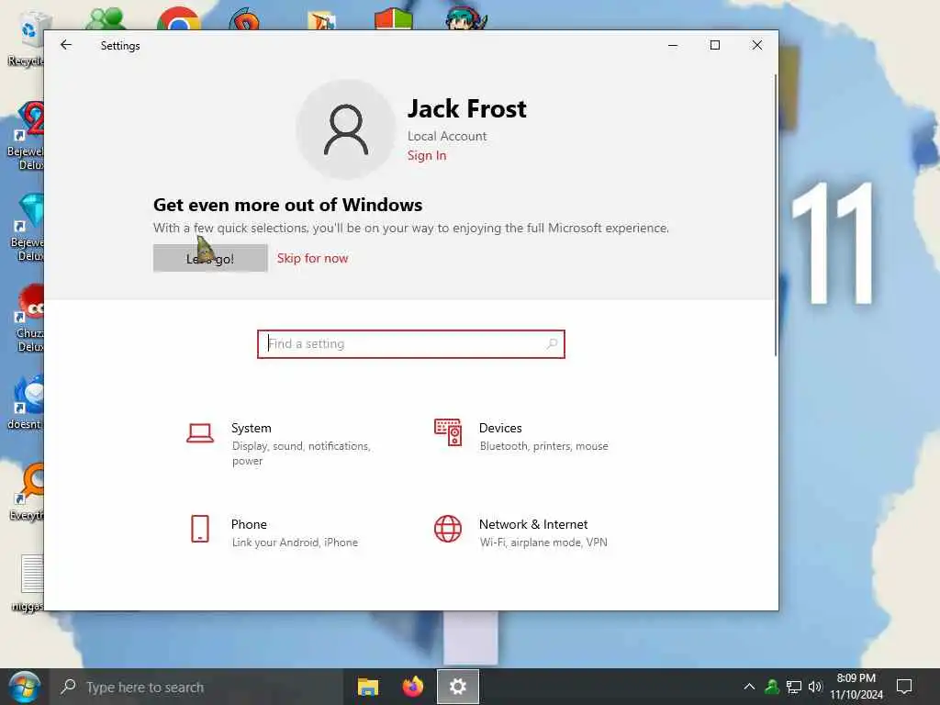The width and height of the screenshot is (940, 705).
Task: Open the Devices keyboard and speaker icon
Action: (448, 432)
